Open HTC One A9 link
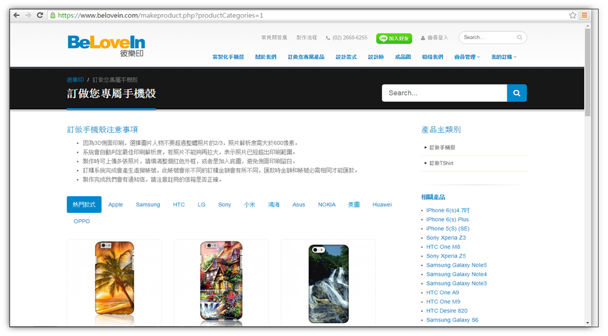The height and width of the screenshot is (336, 608). point(443,293)
